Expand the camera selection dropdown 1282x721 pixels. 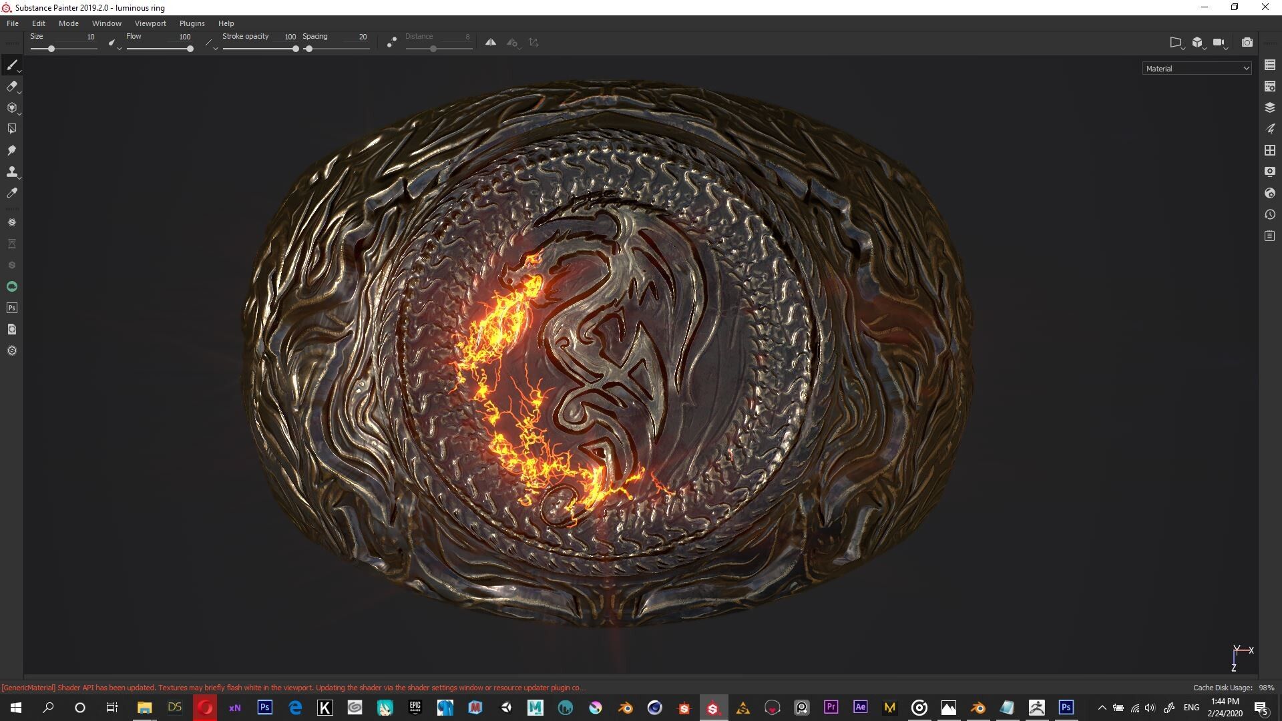[x=1227, y=48]
